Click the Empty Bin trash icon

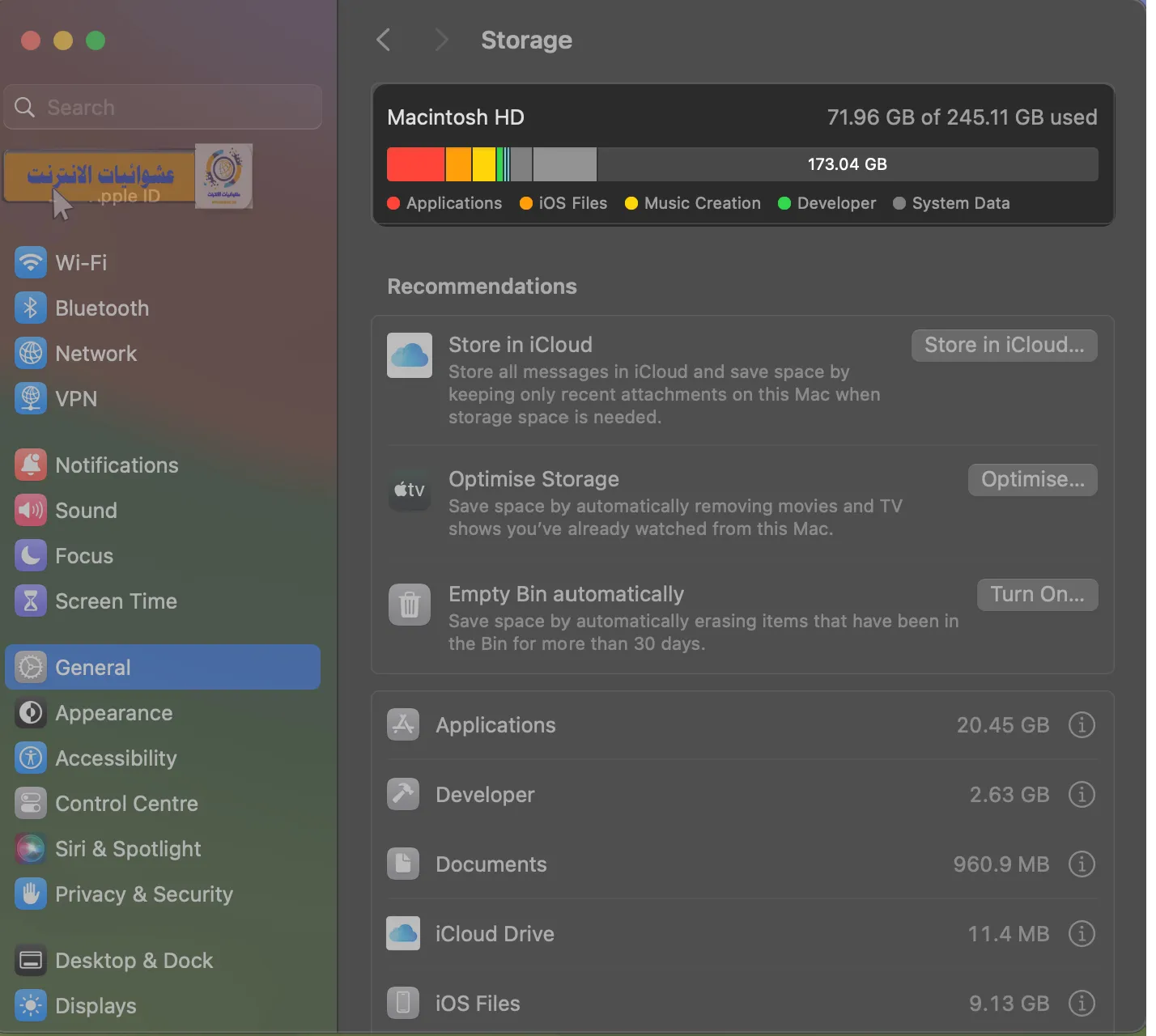coord(410,605)
